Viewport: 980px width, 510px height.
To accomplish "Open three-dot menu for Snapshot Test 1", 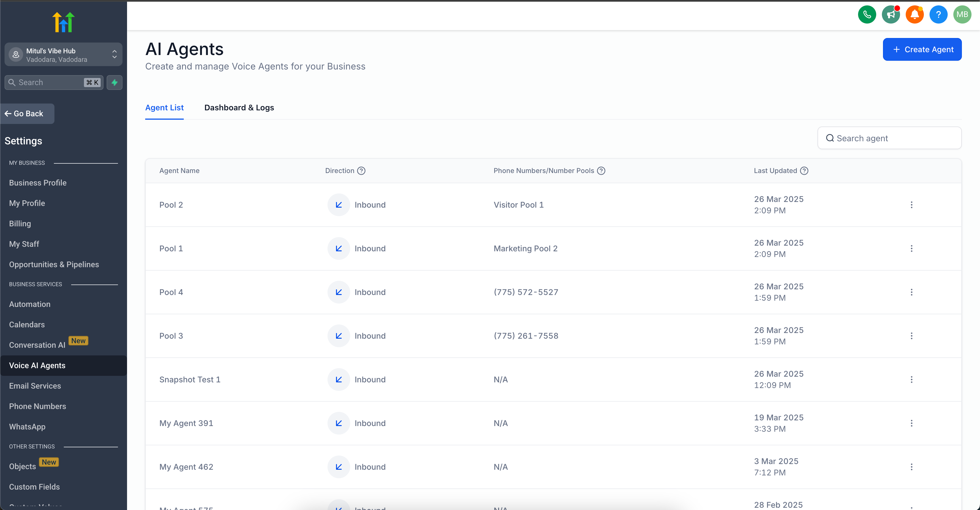I will coord(911,380).
